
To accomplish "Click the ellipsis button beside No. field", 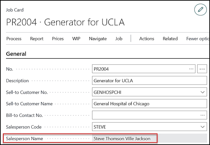I will pyautogui.click(x=202, y=69).
